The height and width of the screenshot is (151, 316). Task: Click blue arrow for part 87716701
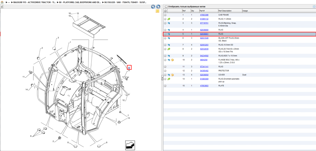(169, 23)
